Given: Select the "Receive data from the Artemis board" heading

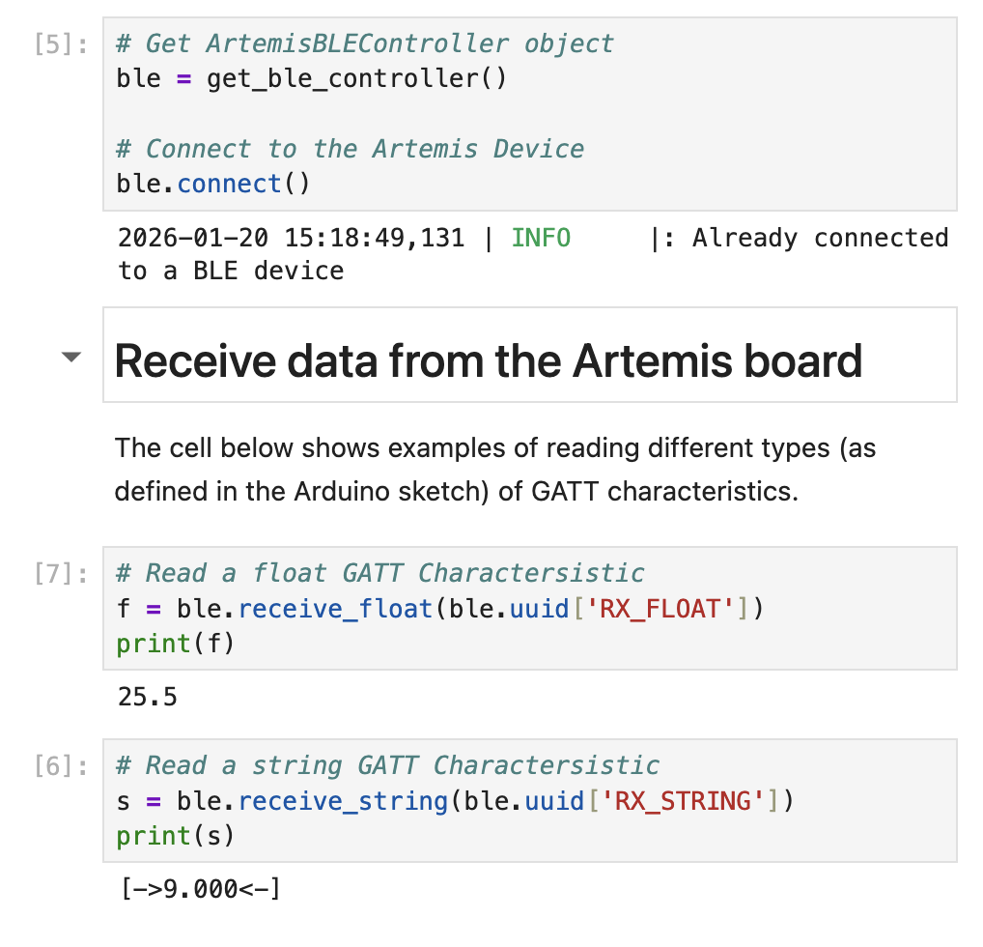Looking at the screenshot, I should [488, 360].
